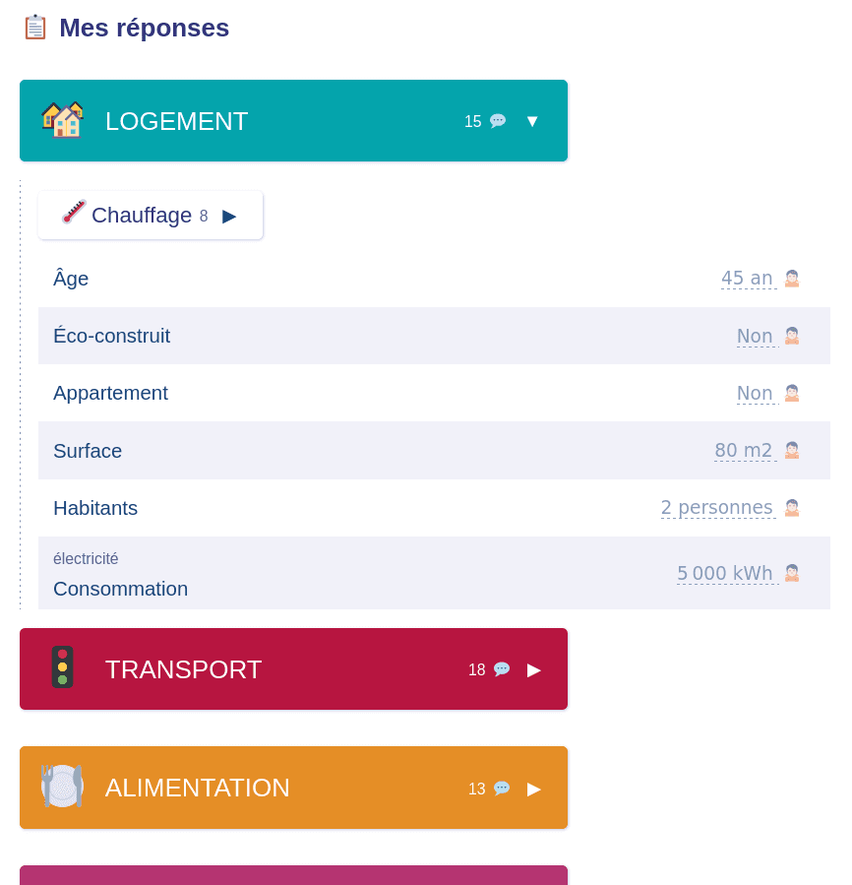
Task: Click the person icon beside 5 000 kWh
Action: [792, 573]
